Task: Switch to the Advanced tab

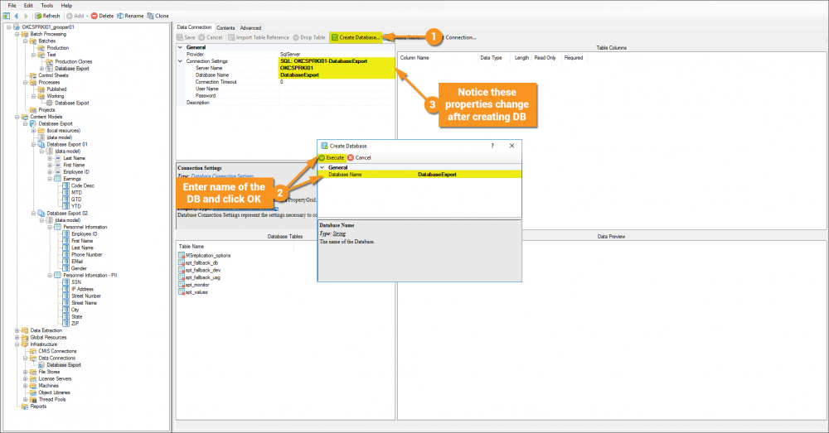Action: coord(250,28)
